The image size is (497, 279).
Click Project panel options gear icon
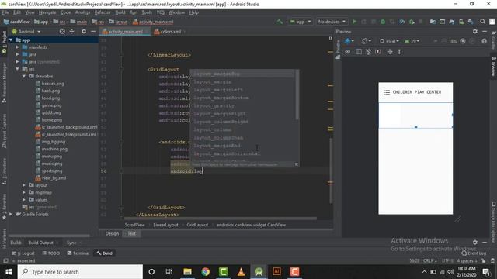[x=84, y=31]
